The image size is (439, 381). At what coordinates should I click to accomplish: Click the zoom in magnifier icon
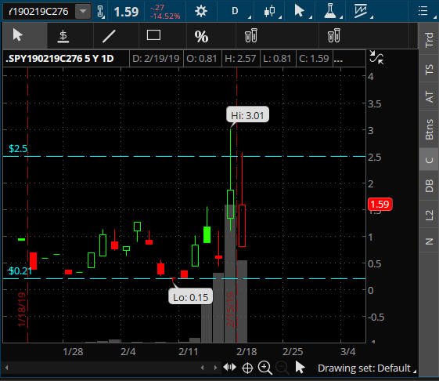point(264,368)
